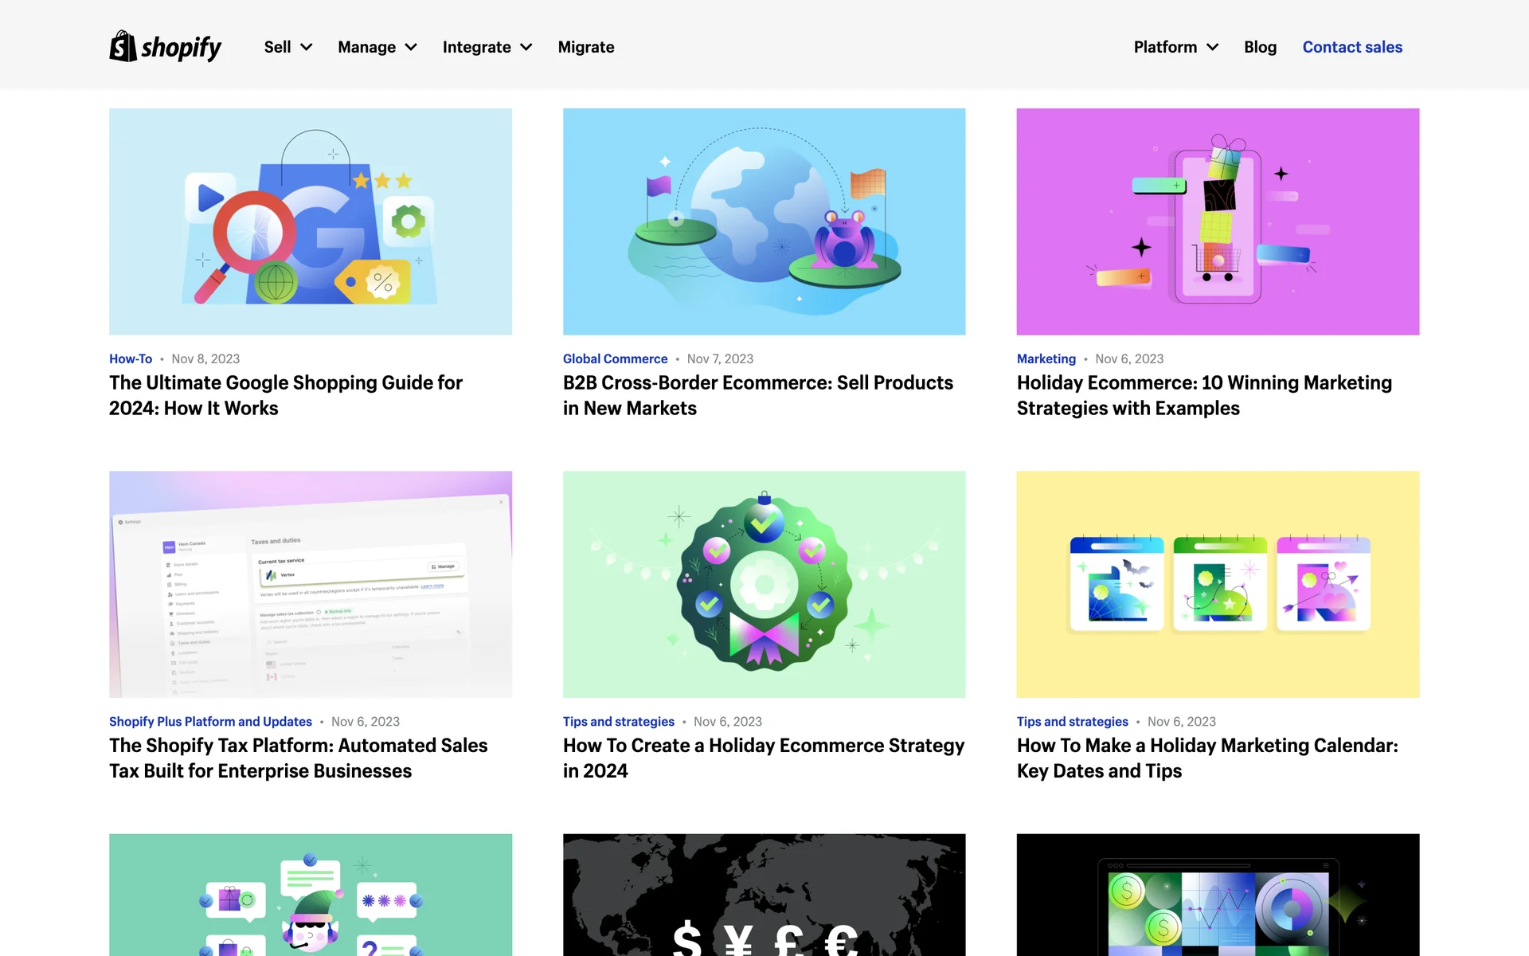The height and width of the screenshot is (956, 1529).
Task: Open the green holiday wreath thumbnail
Action: (x=764, y=584)
